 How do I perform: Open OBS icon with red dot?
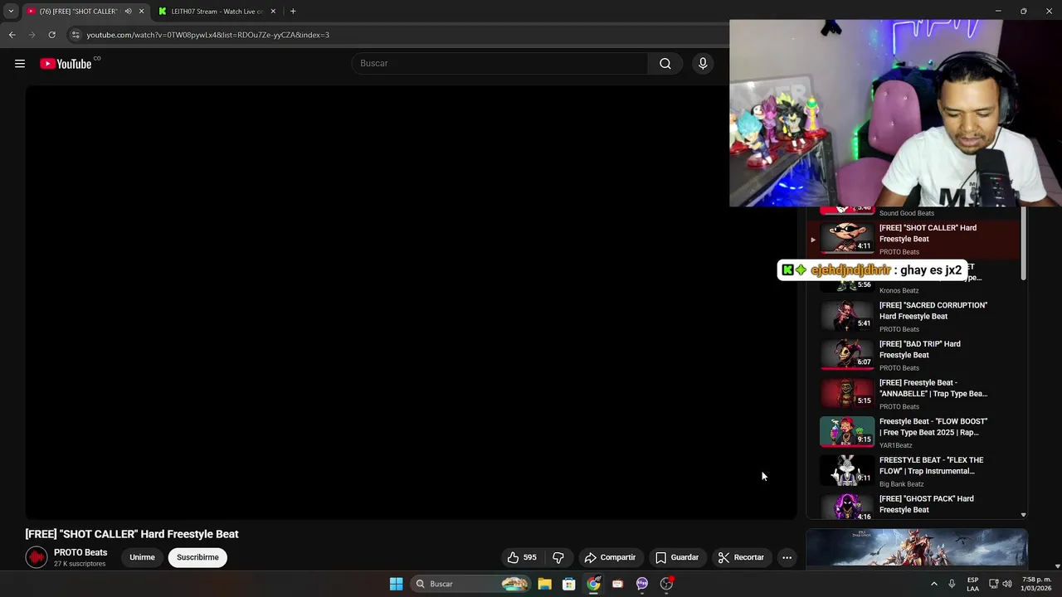point(666,584)
